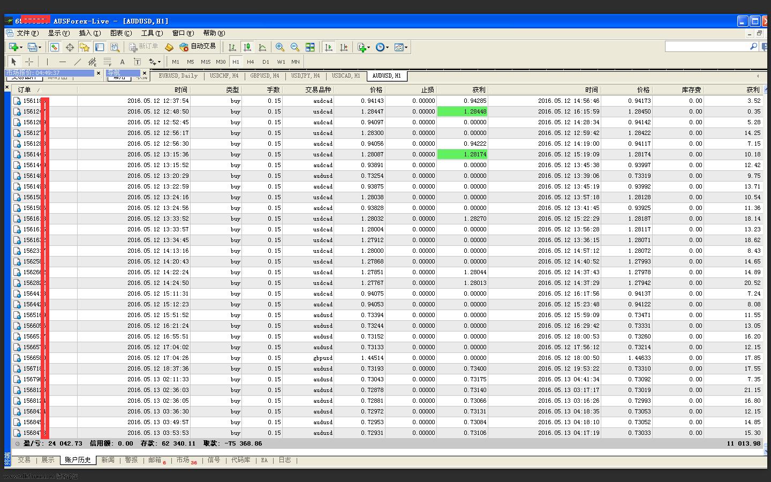This screenshot has height=482, width=771.
Task: Open the 插入 (Insert) menu
Action: (x=90, y=33)
